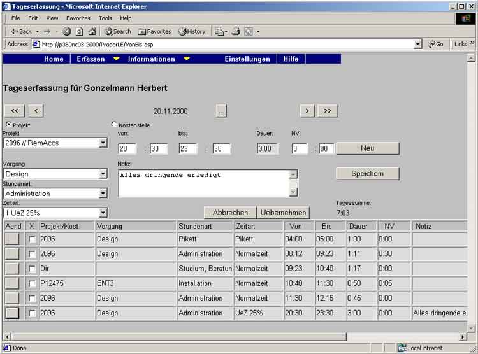Open the Favorites toolbar button
Viewport: 478px width, 354px height.
click(155, 31)
